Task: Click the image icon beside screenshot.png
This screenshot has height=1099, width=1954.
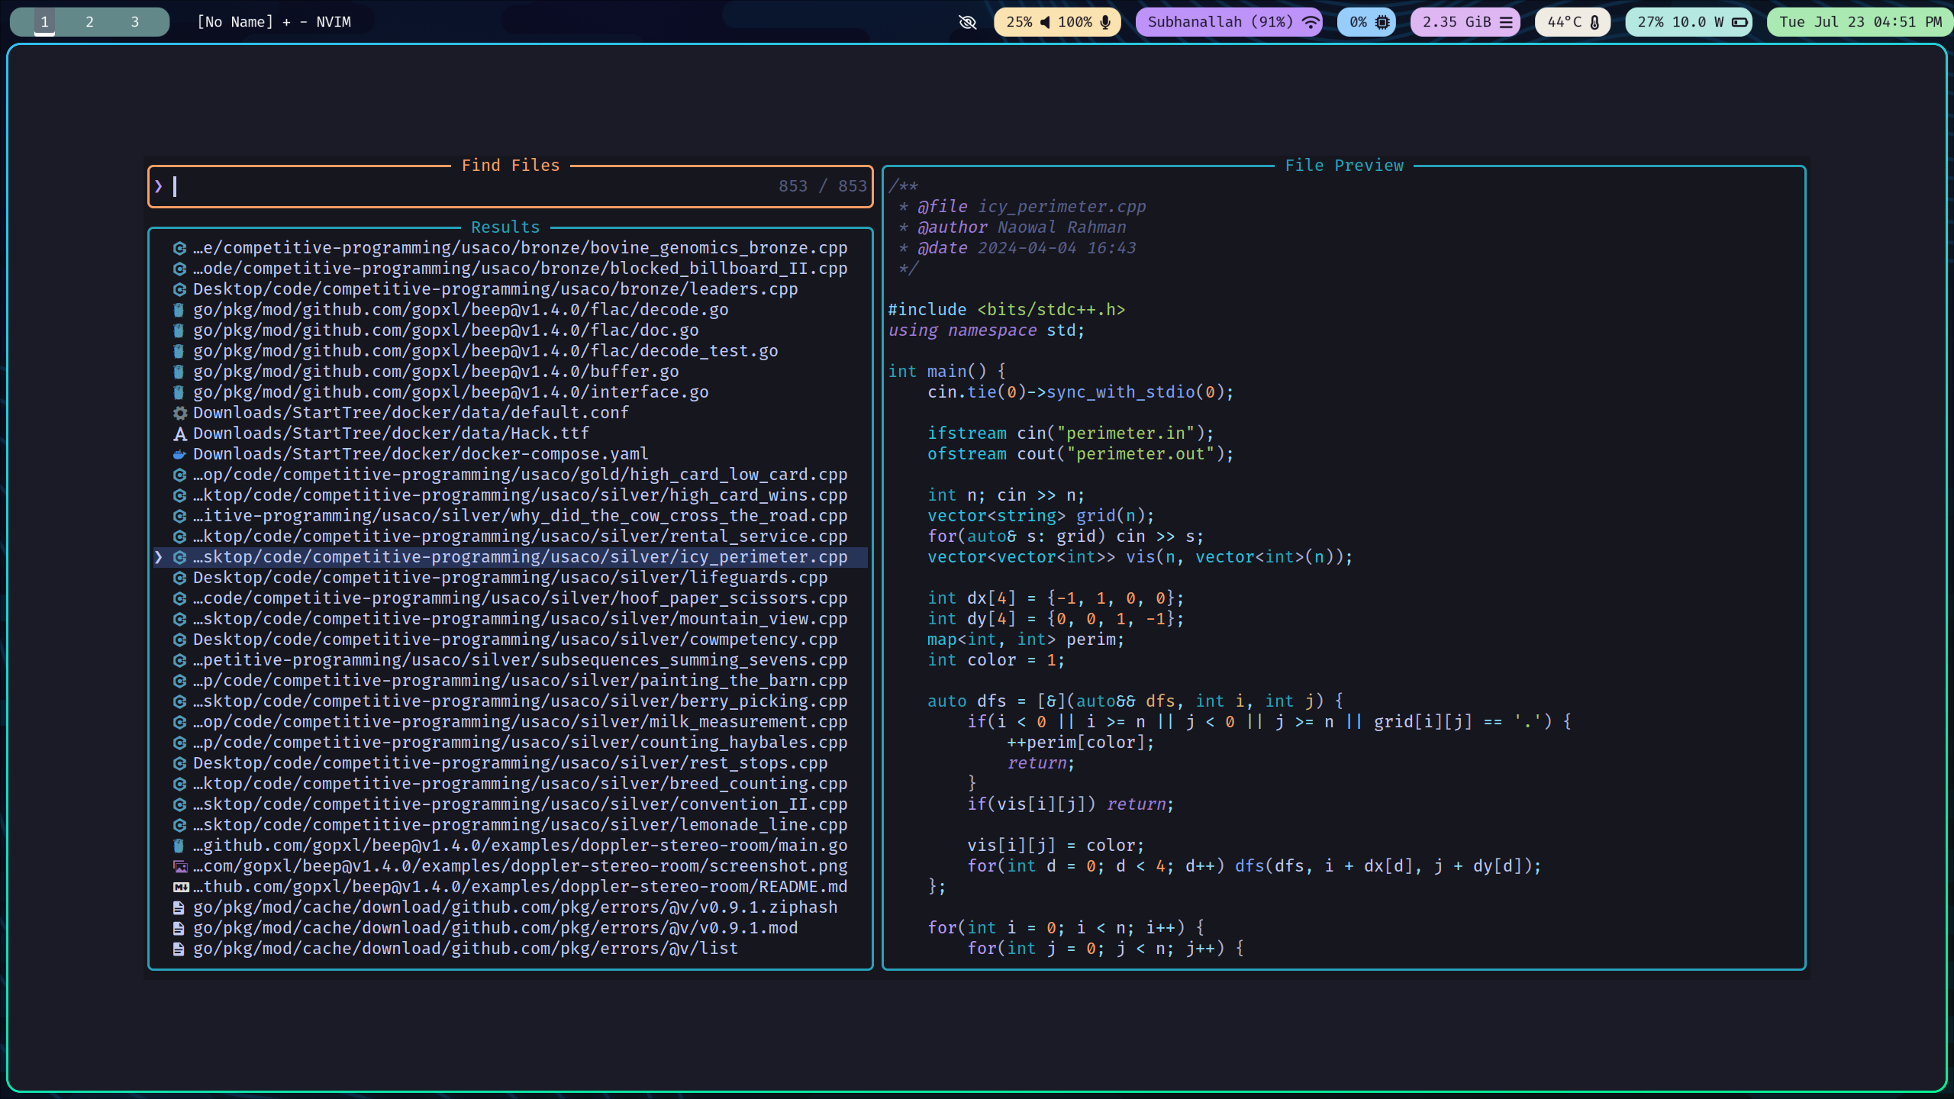Action: pos(180,866)
